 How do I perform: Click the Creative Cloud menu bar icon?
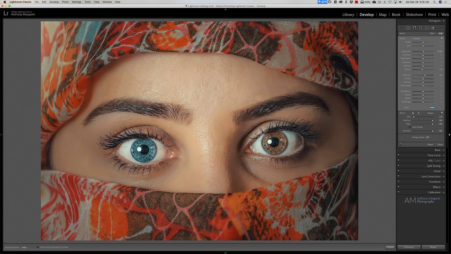341,2
